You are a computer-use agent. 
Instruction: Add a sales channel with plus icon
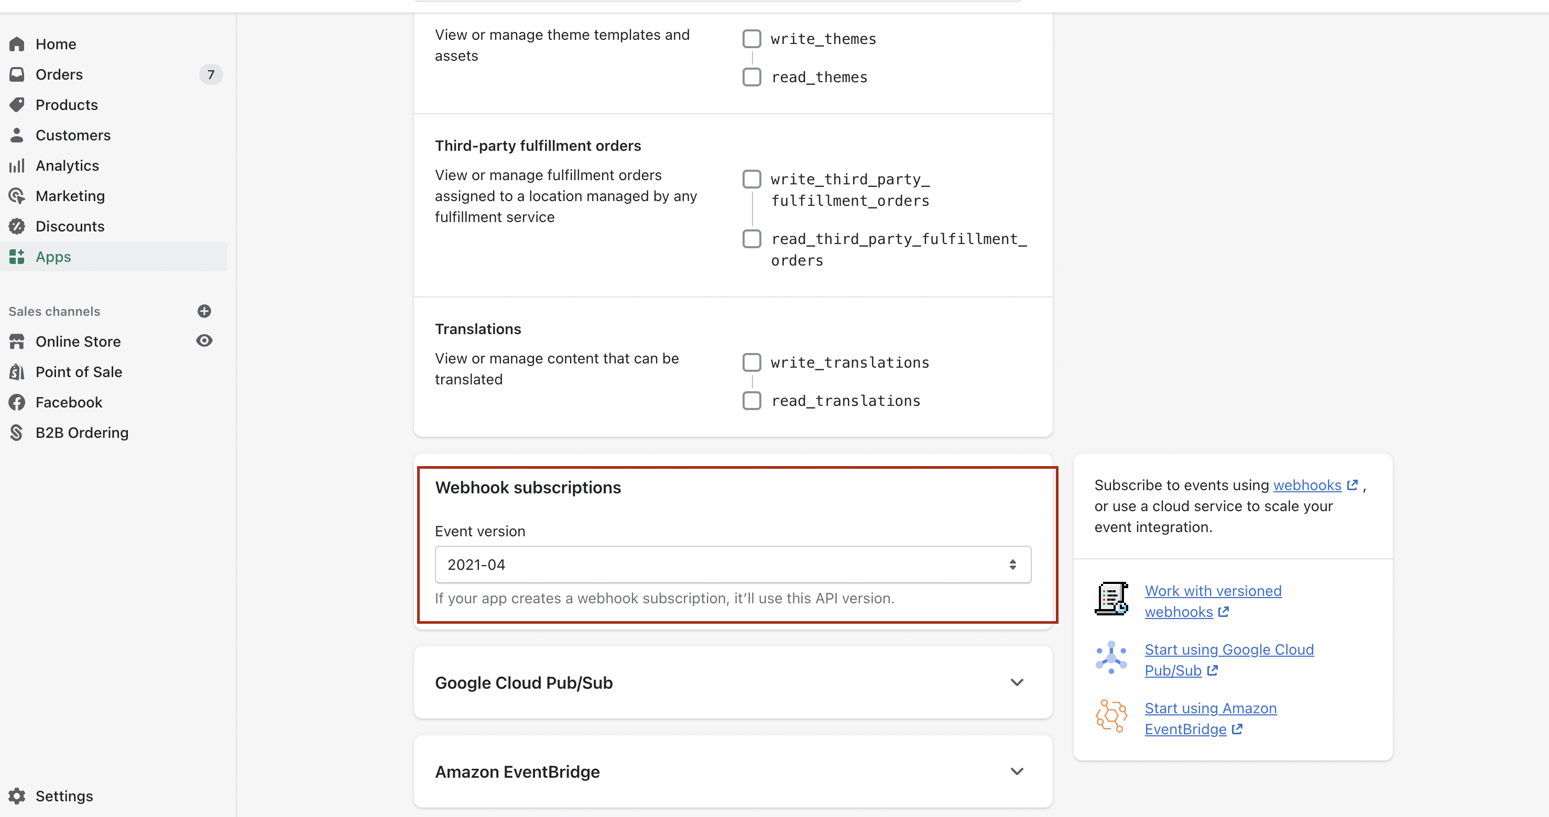(x=204, y=311)
